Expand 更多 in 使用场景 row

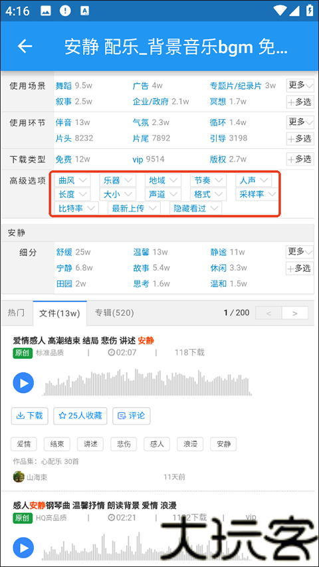(x=300, y=86)
